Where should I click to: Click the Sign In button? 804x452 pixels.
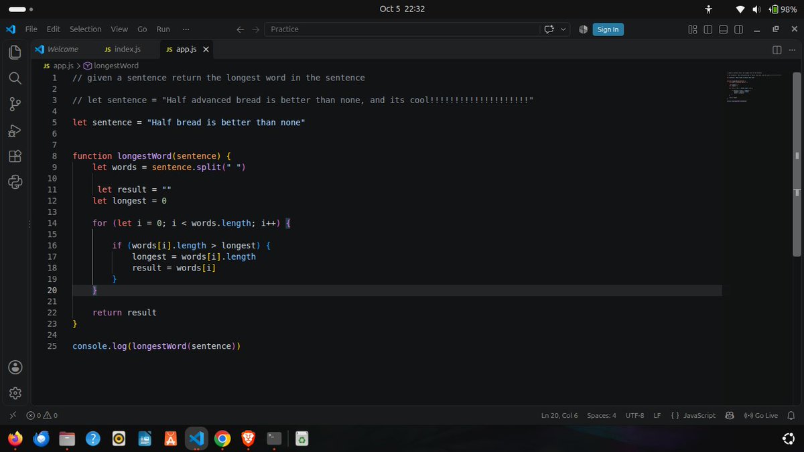[x=608, y=29]
